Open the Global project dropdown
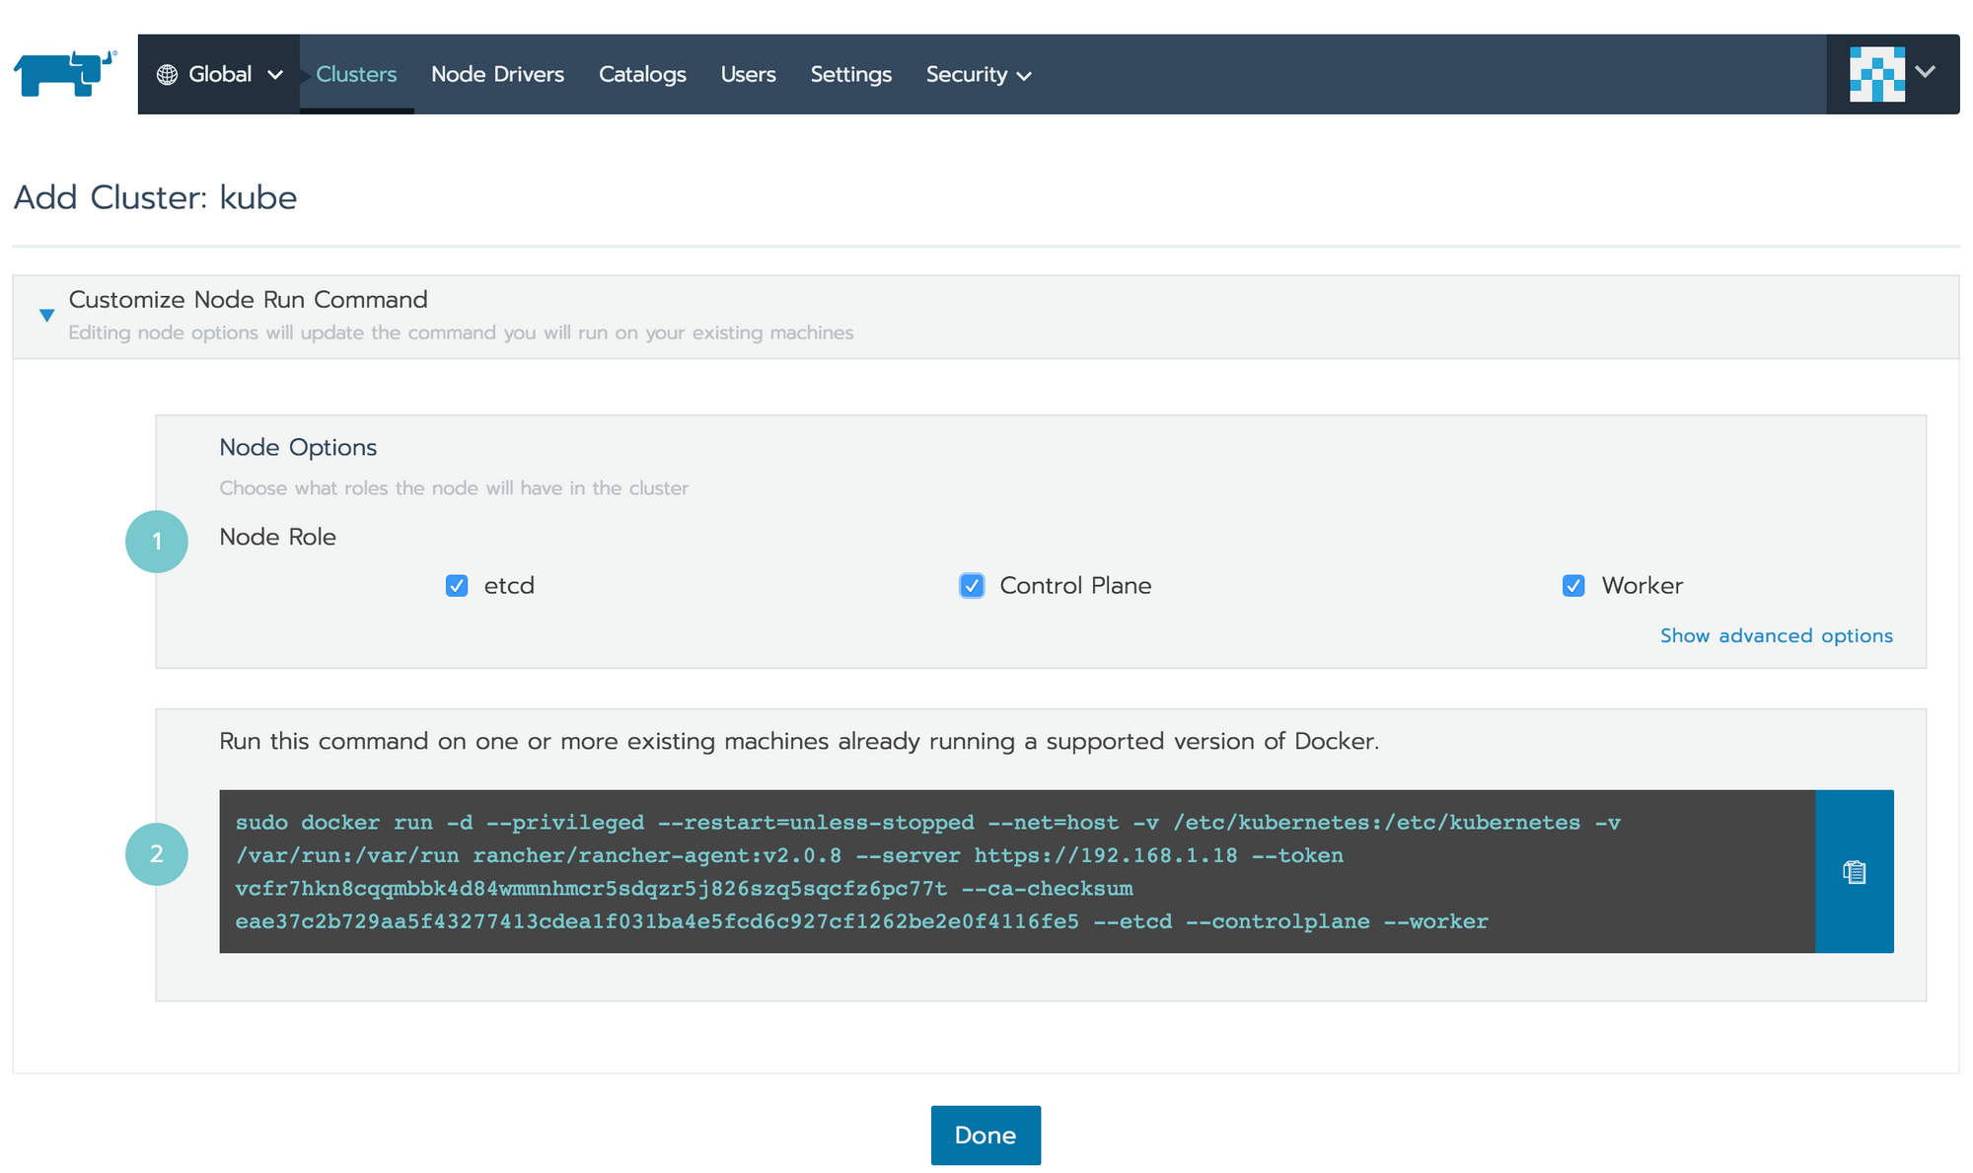The image size is (1973, 1173). click(219, 74)
